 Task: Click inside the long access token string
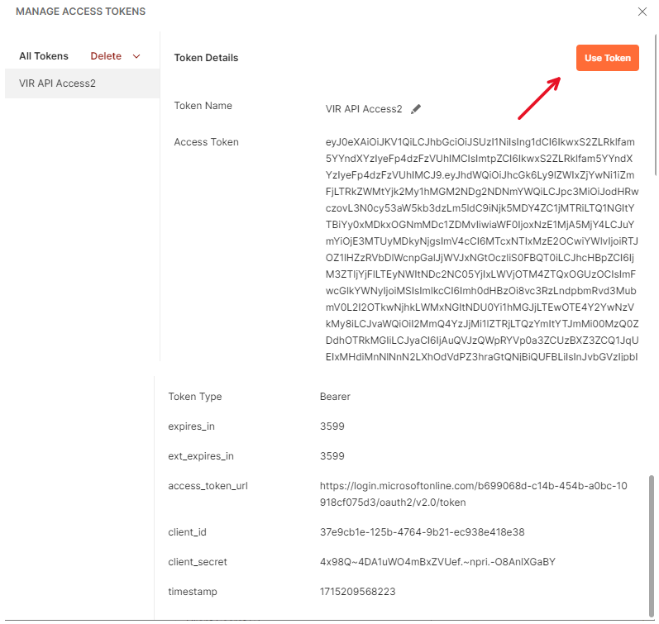coord(480,248)
